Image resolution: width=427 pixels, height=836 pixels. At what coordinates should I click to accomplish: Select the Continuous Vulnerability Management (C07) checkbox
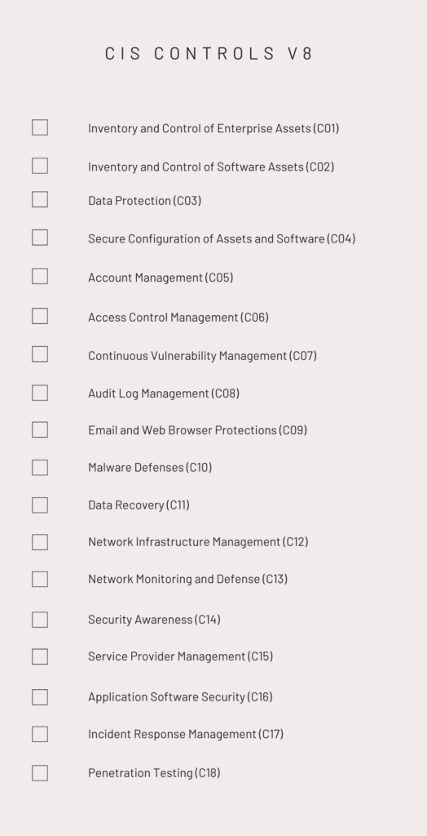point(40,354)
